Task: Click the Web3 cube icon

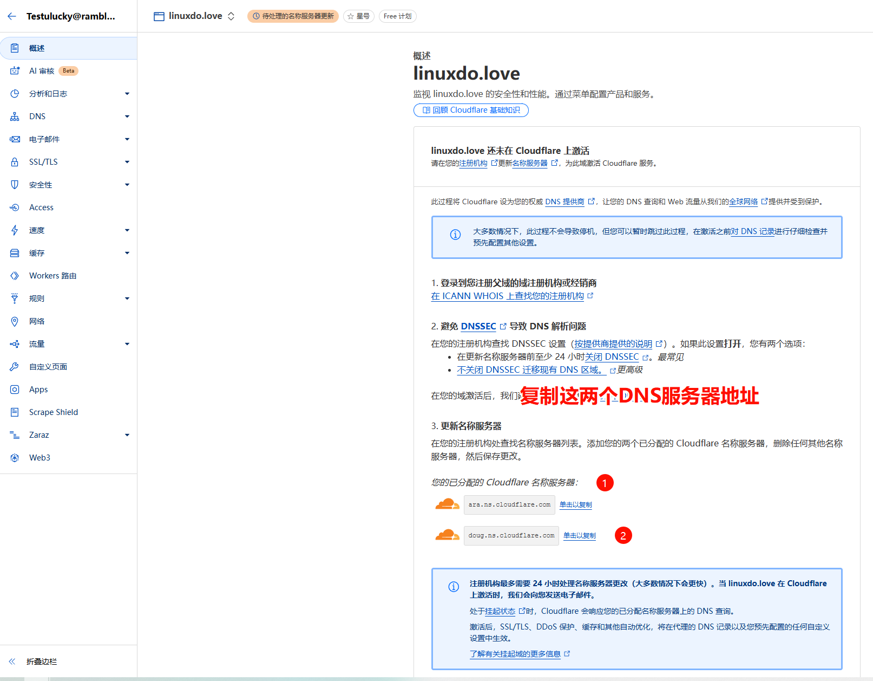Action: click(15, 458)
